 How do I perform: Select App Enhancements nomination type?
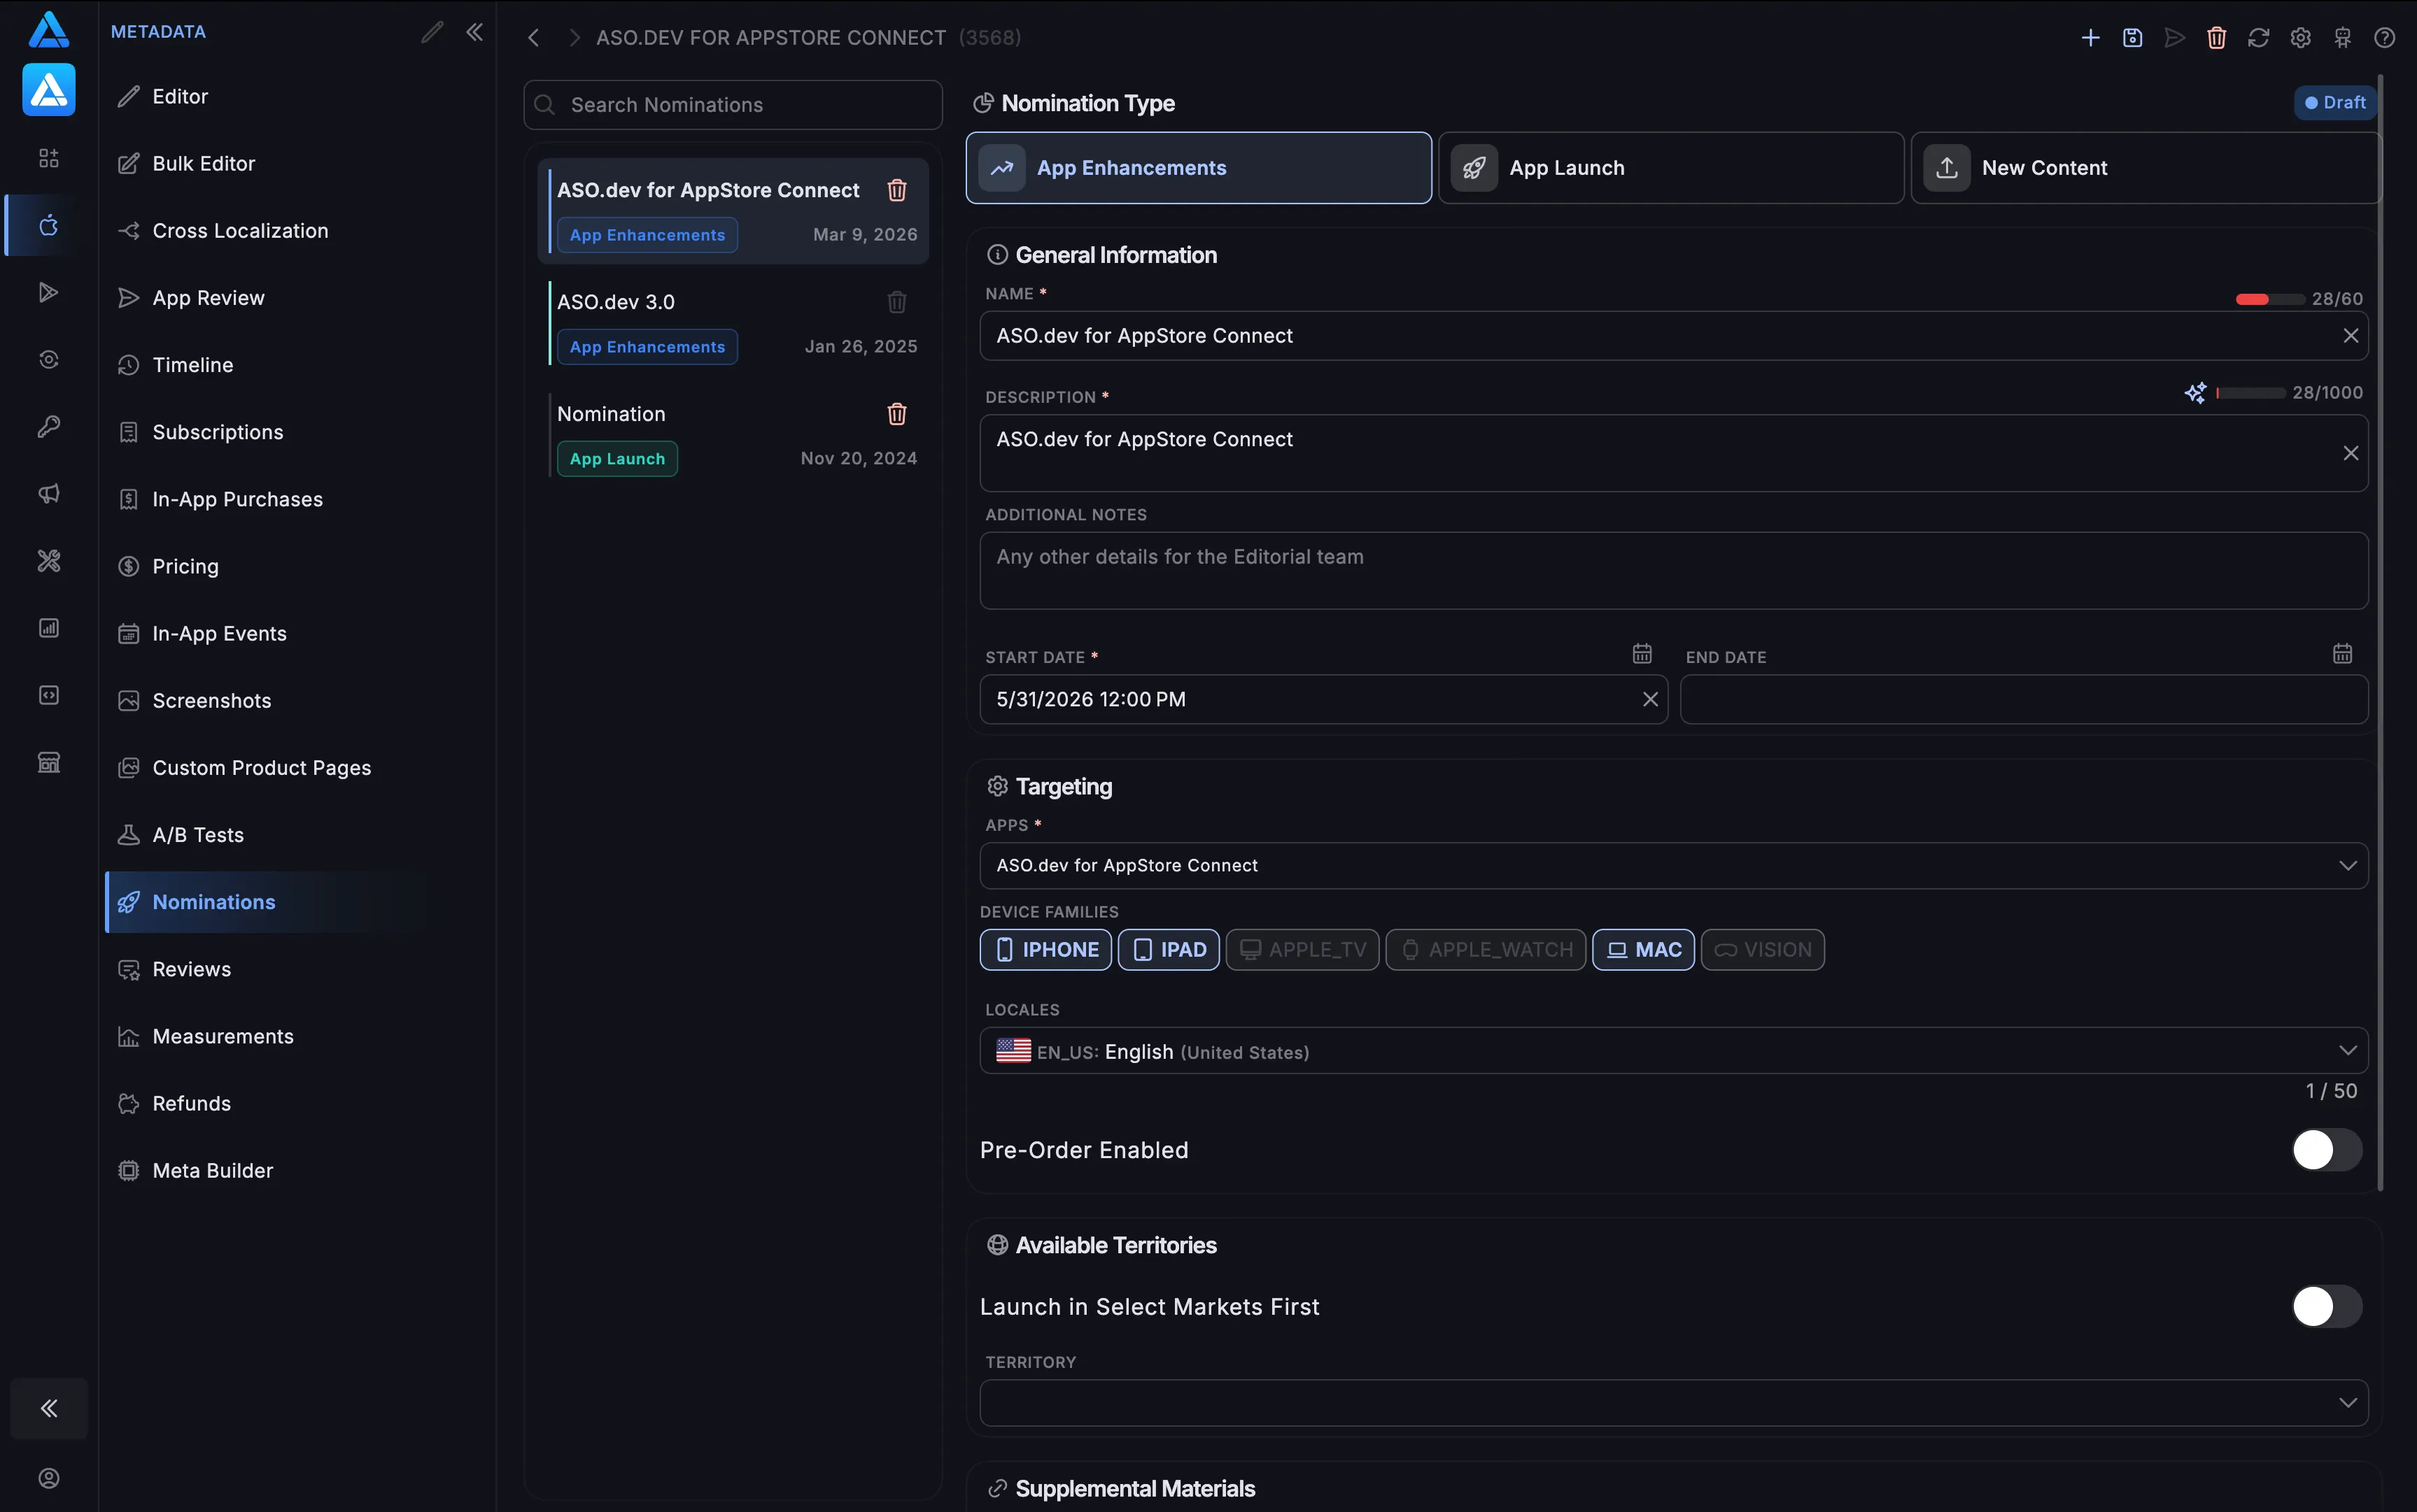coord(1199,168)
